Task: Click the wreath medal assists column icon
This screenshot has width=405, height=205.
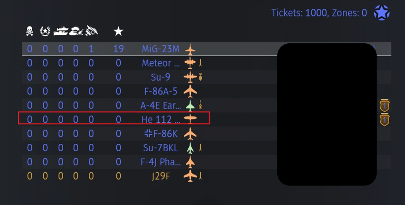Action: tap(45, 31)
